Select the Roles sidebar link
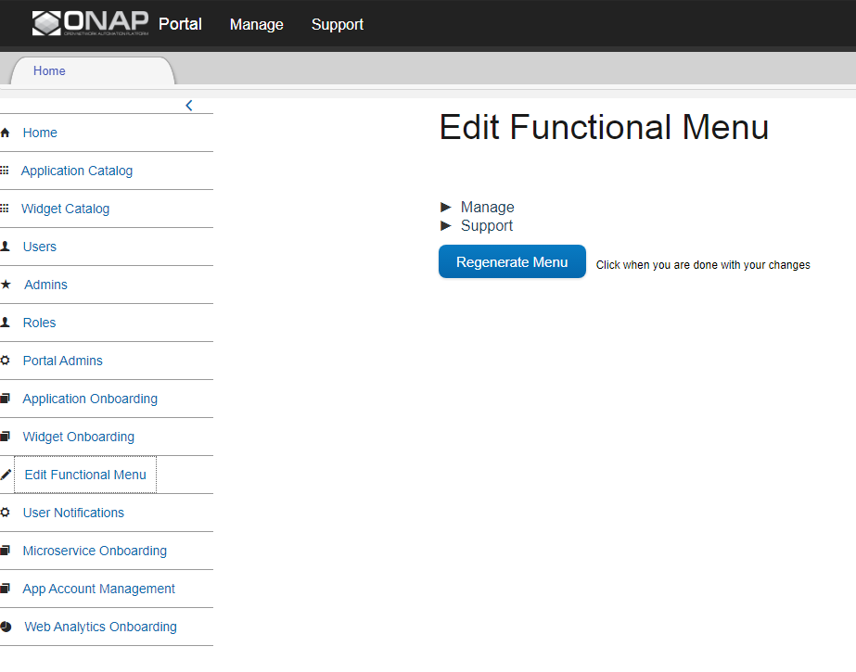The height and width of the screenshot is (672, 856). [39, 323]
